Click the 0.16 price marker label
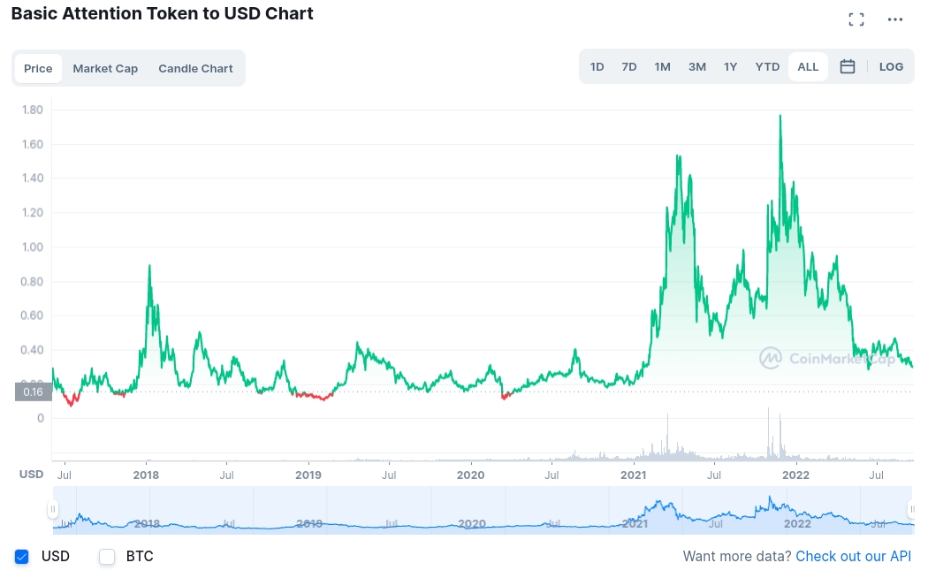928x578 pixels. 34,392
